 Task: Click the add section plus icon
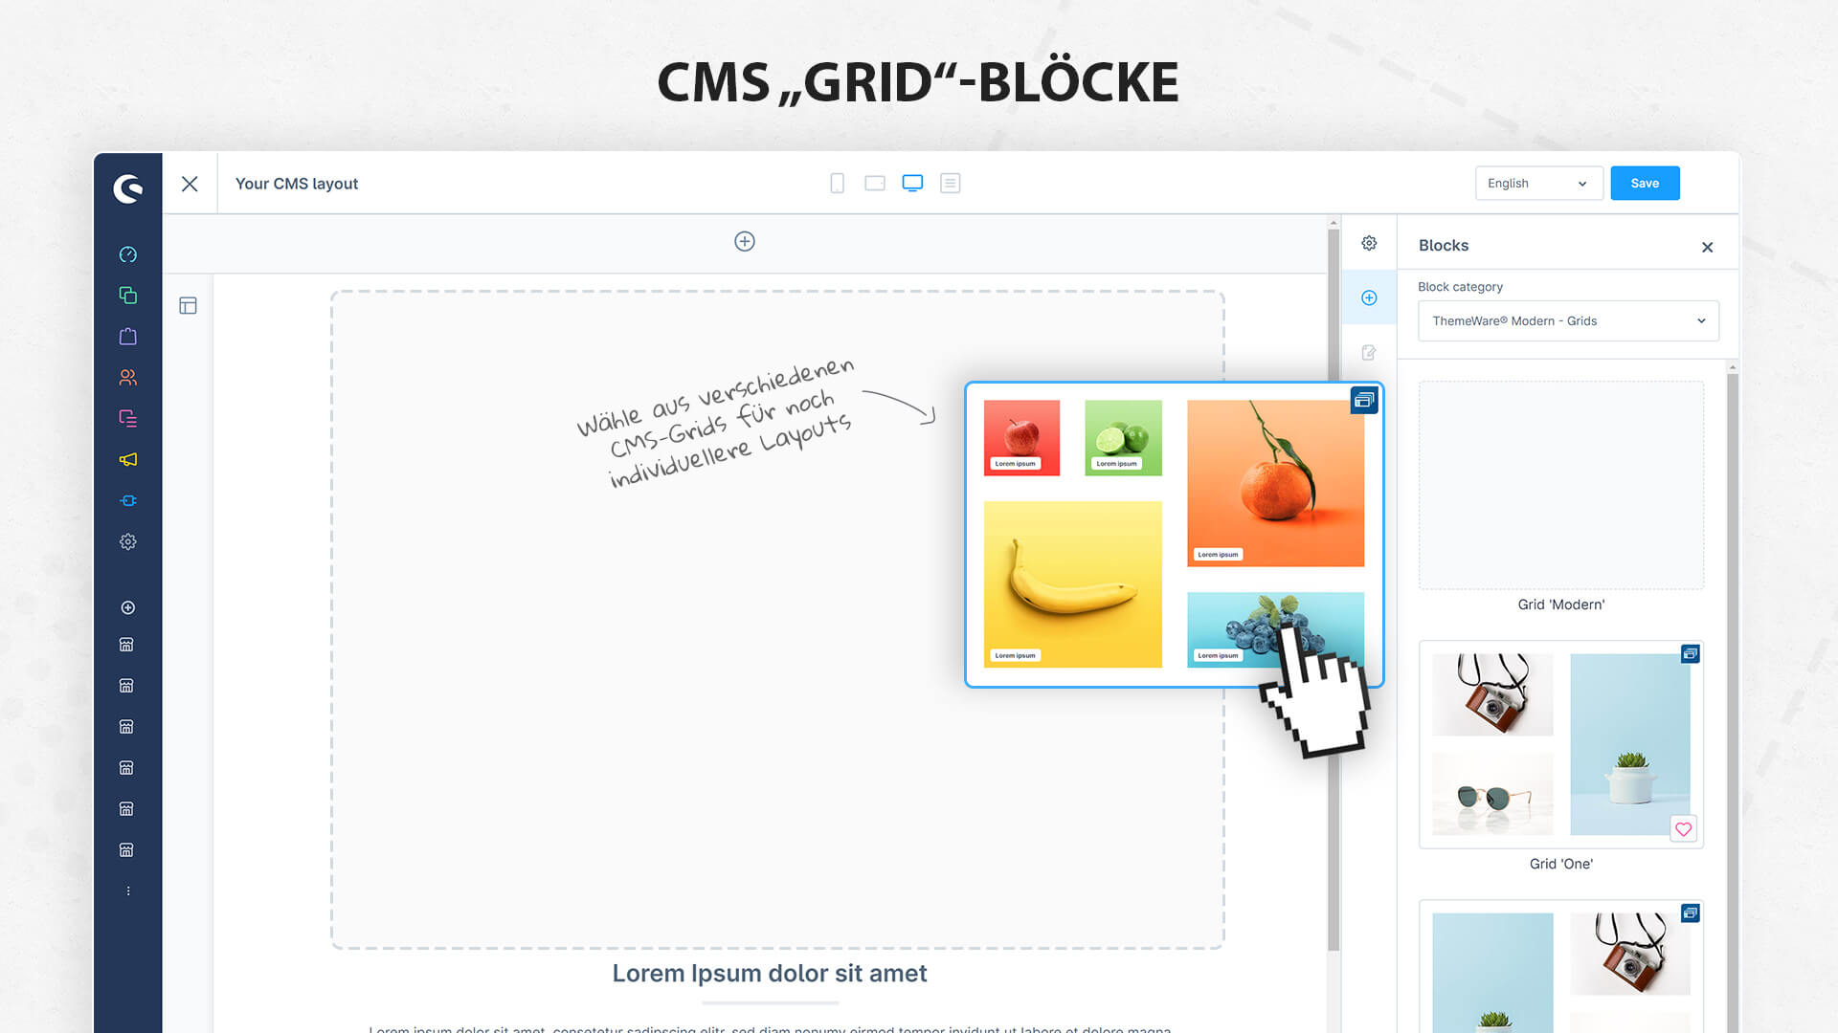(744, 241)
